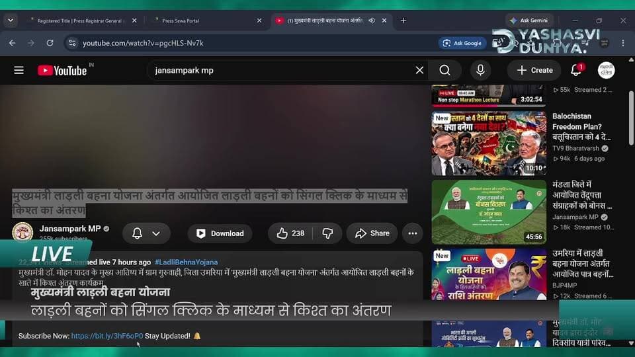The height and width of the screenshot is (357, 635).
Task: Open the Non stop Marathon Lecture thumbnail
Action: 489,95
